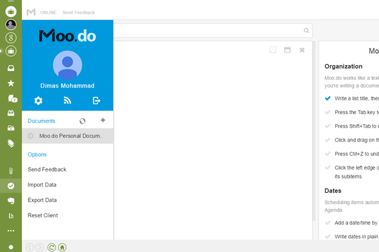The image size is (379, 252).
Task: Open the sidebar icon below the tray
Action: tap(11, 83)
